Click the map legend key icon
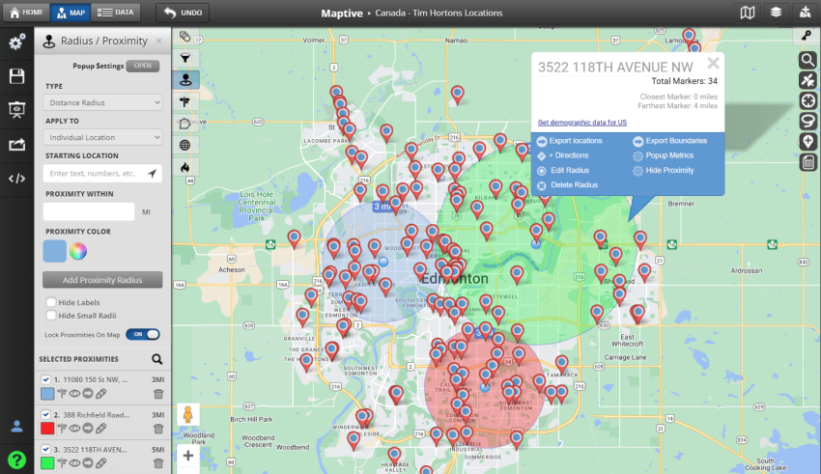Viewport: 821px width, 474px height. point(808,36)
